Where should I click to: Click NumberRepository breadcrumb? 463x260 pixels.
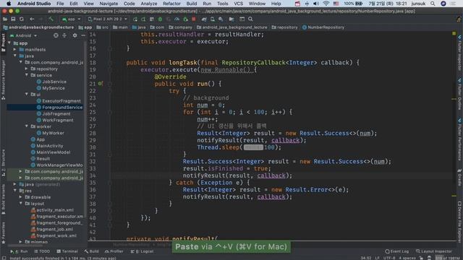click(x=323, y=27)
